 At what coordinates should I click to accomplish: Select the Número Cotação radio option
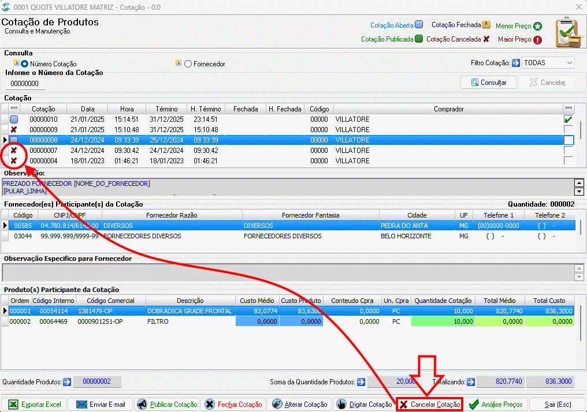(x=25, y=64)
